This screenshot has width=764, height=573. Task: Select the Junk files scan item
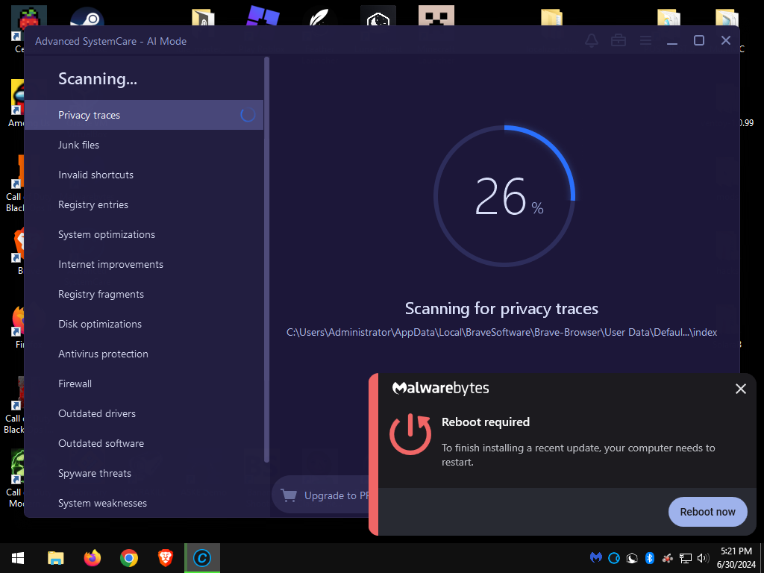tap(144, 145)
